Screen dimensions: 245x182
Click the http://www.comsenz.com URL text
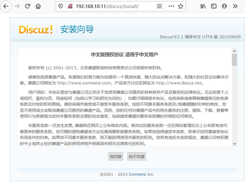tap(84, 83)
